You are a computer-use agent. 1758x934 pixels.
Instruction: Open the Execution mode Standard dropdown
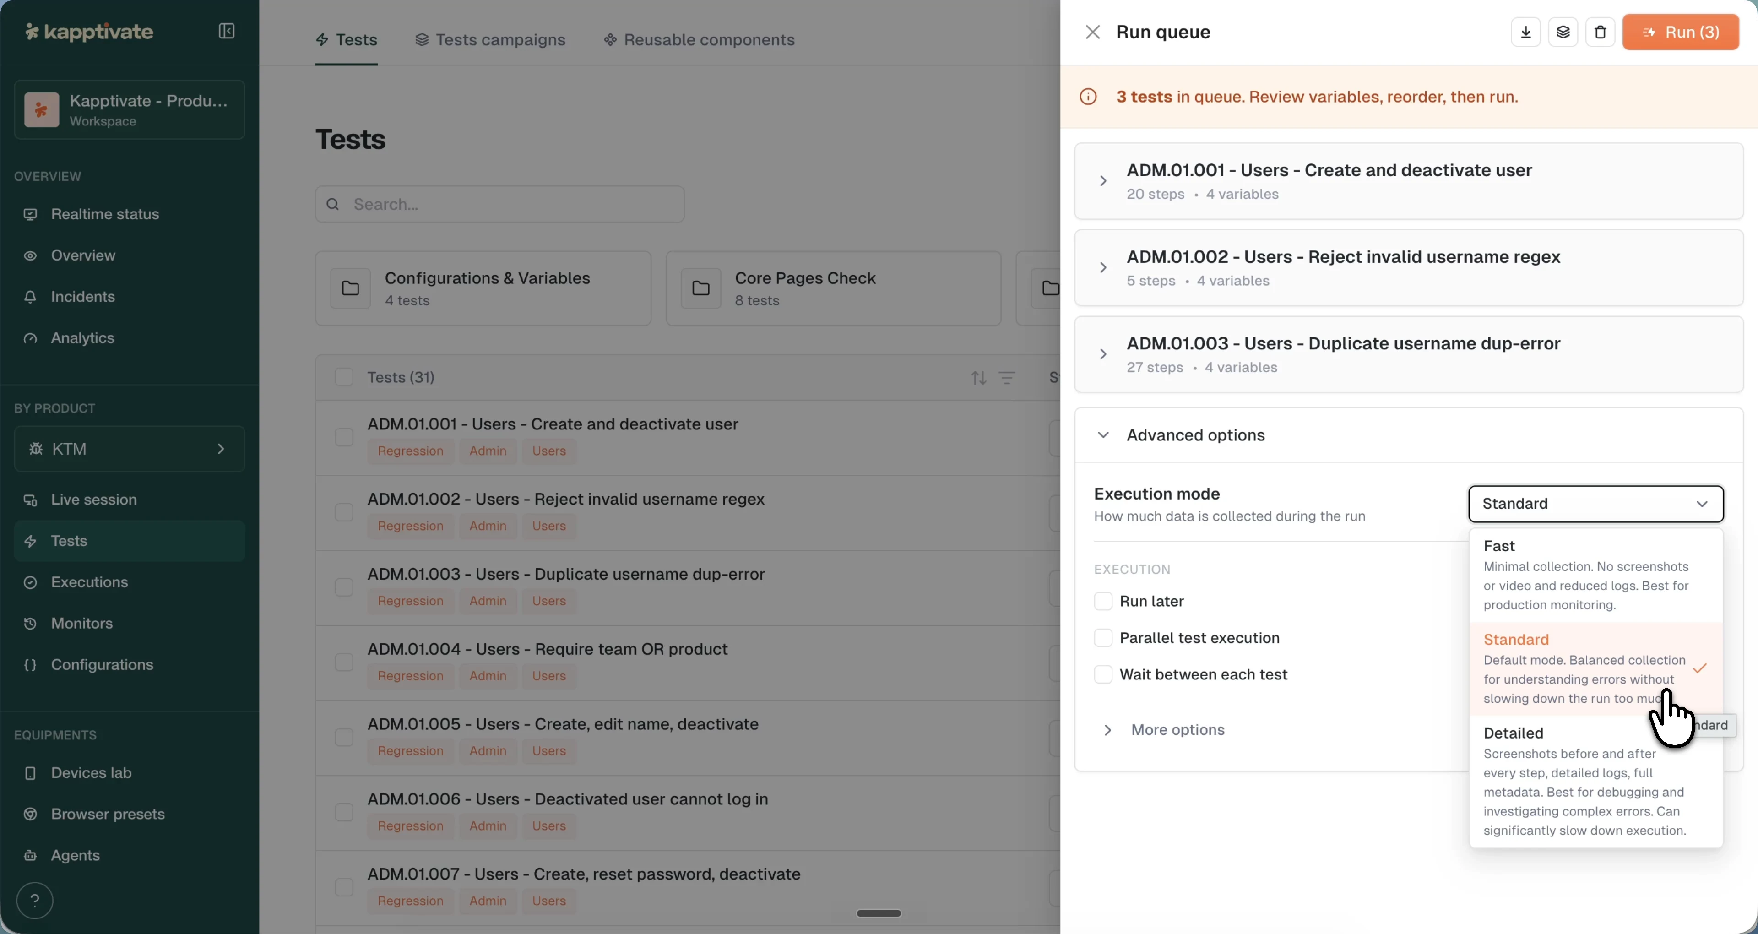point(1595,504)
